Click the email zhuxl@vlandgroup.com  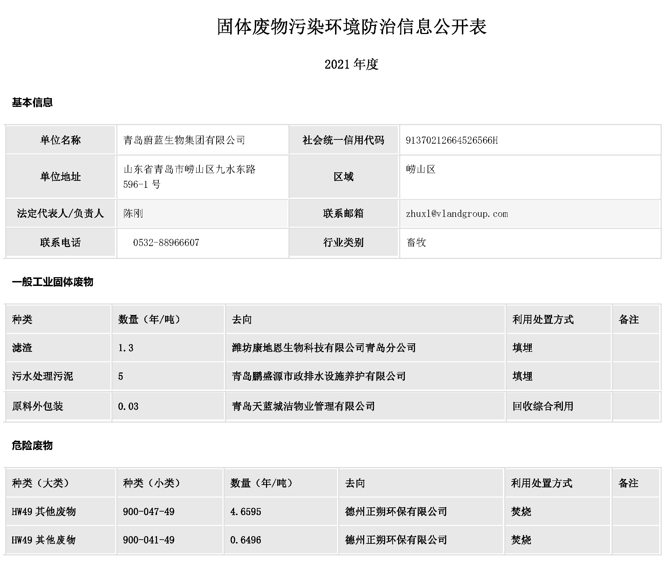(x=456, y=214)
